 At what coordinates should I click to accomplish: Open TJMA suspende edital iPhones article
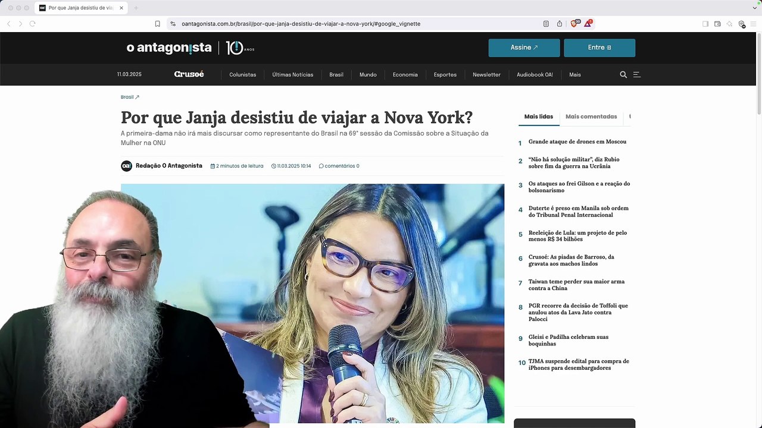coord(579,365)
